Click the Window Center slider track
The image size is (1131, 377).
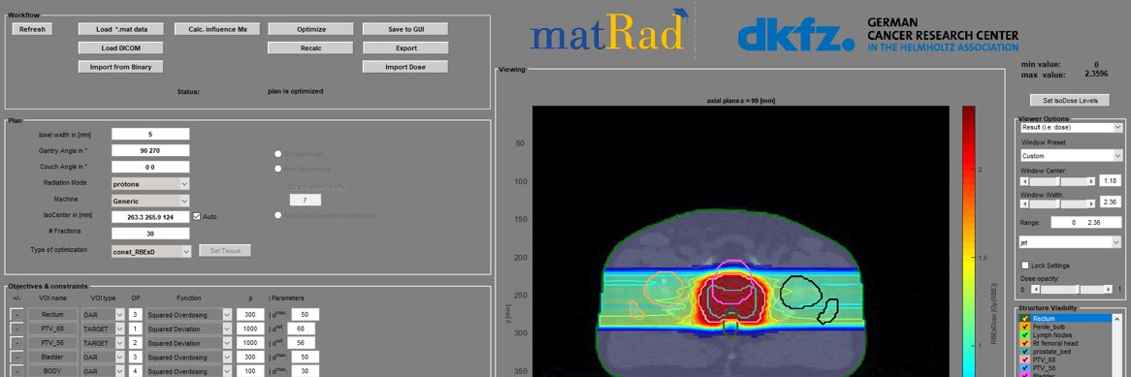click(1058, 181)
